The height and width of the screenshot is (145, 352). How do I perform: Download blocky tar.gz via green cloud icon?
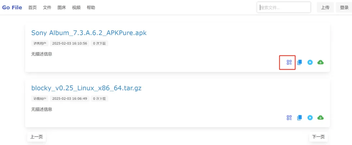click(x=320, y=117)
